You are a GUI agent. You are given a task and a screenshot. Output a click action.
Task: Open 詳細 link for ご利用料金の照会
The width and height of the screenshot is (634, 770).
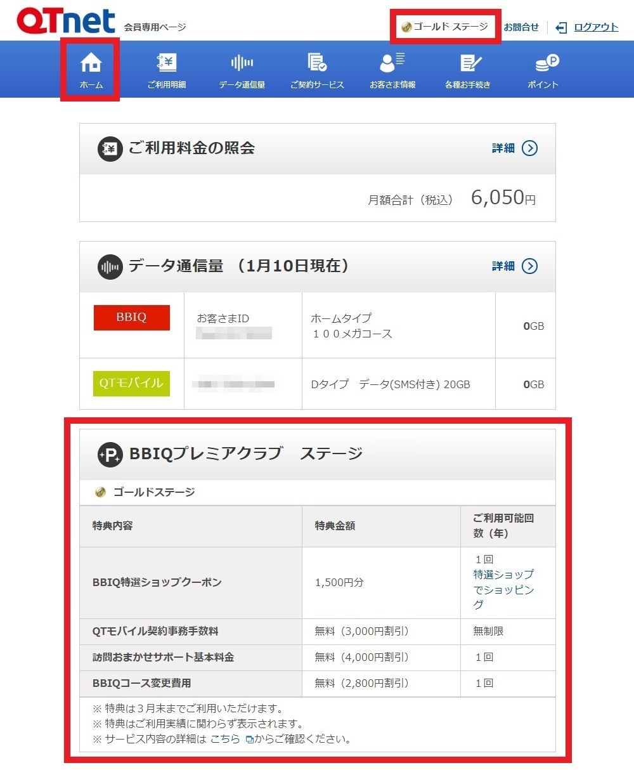503,148
